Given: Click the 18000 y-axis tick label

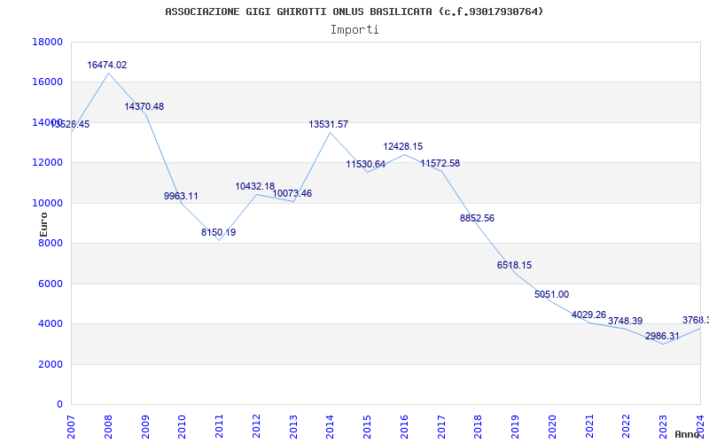Looking at the screenshot, I should click(48, 42).
